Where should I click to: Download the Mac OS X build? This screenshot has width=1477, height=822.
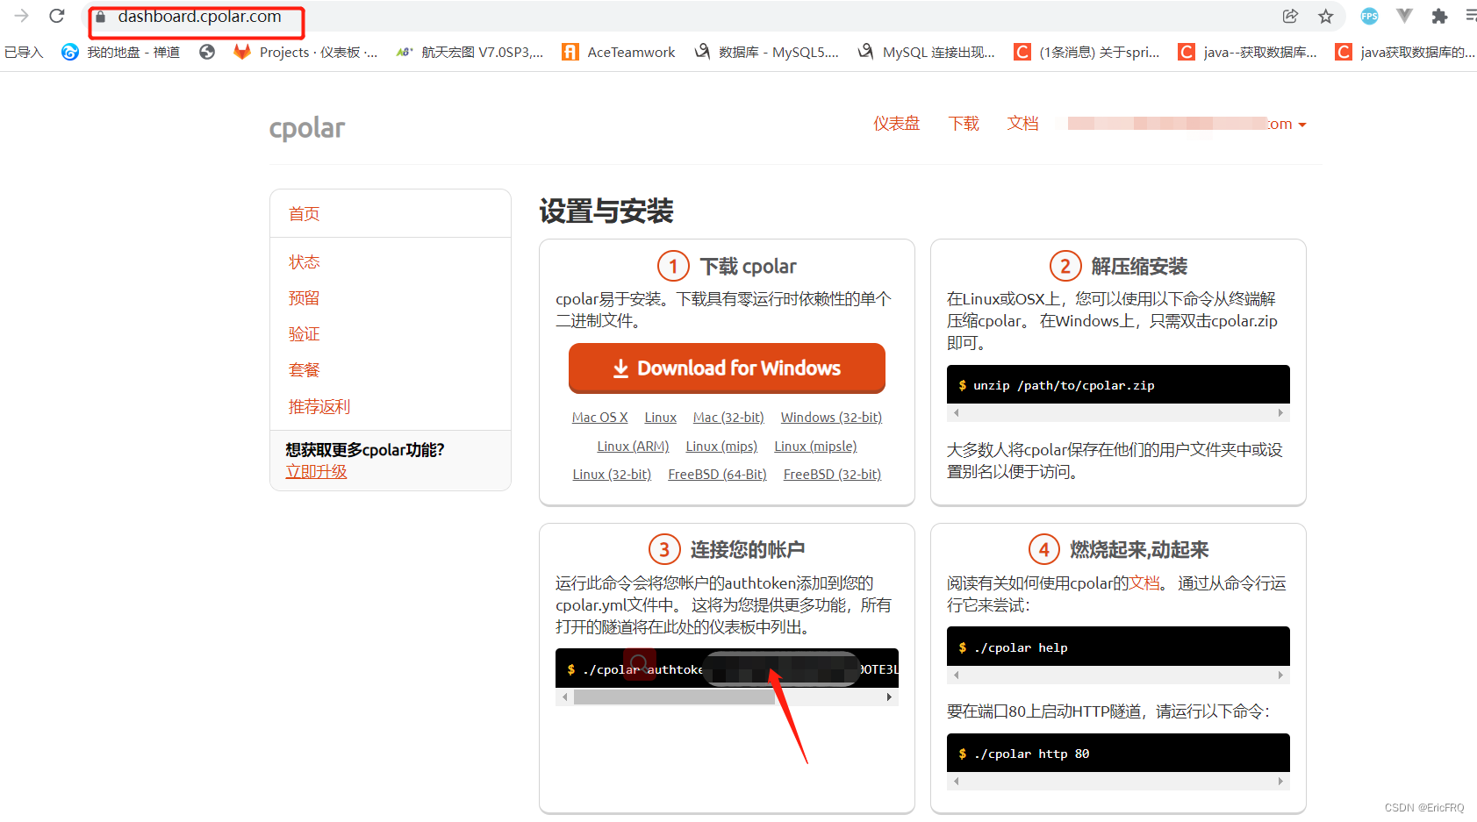tap(599, 418)
